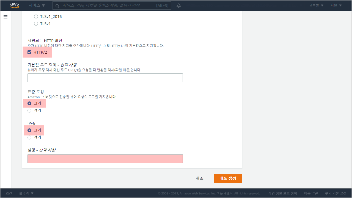The image size is (352, 198).
Task: Select 끄기 under IPv6
Action: point(29,130)
